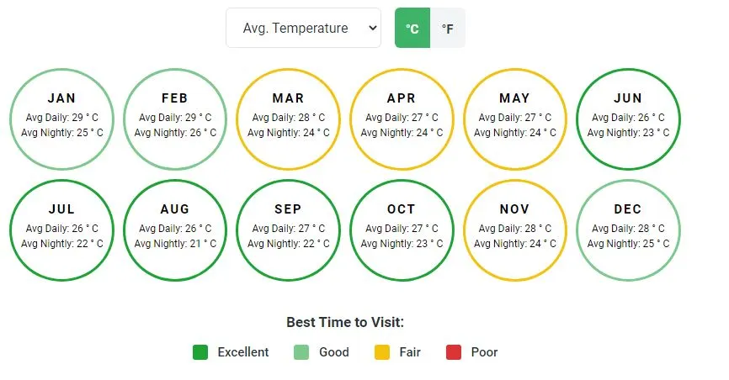Click the Good light green legend swatch

(301, 352)
